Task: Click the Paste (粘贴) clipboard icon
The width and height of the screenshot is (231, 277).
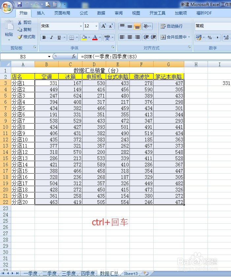Action: coord(9,26)
